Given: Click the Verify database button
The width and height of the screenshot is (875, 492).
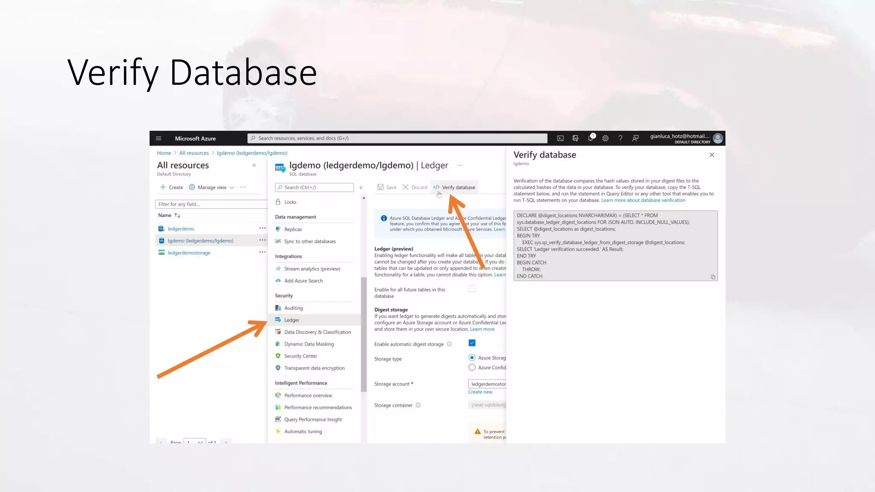Looking at the screenshot, I should tap(454, 187).
